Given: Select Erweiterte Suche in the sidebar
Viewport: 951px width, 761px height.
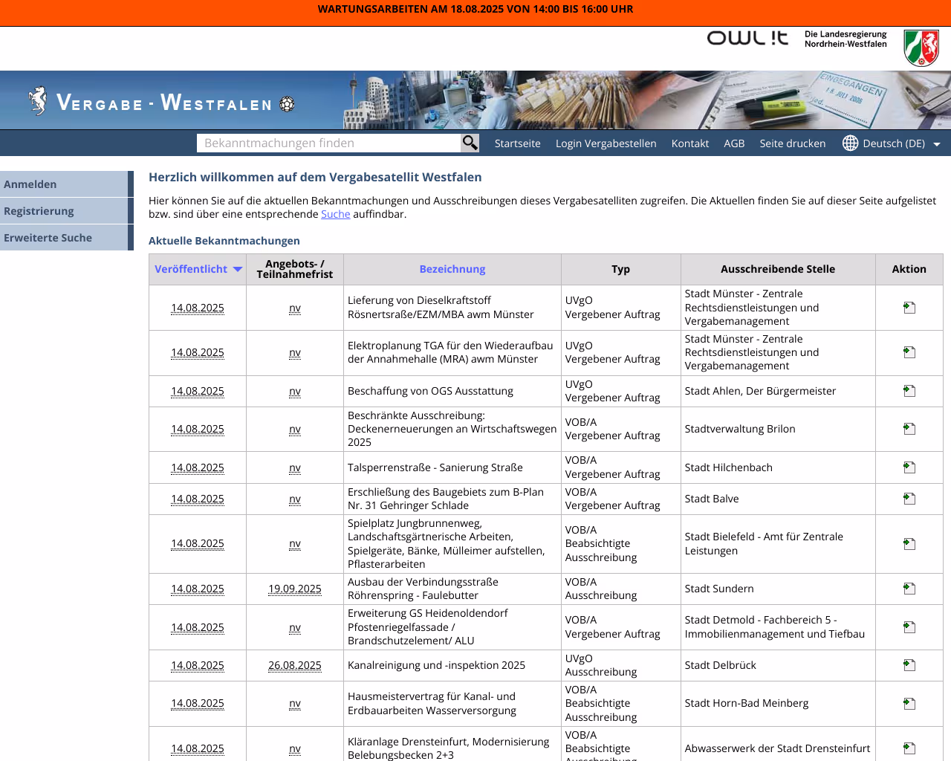Looking at the screenshot, I should [48, 237].
